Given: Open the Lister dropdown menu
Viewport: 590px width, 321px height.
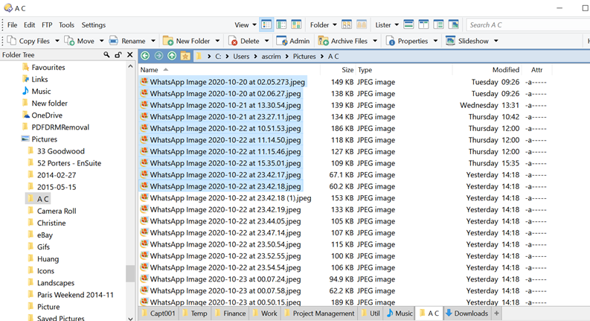Looking at the screenshot, I should tap(387, 25).
